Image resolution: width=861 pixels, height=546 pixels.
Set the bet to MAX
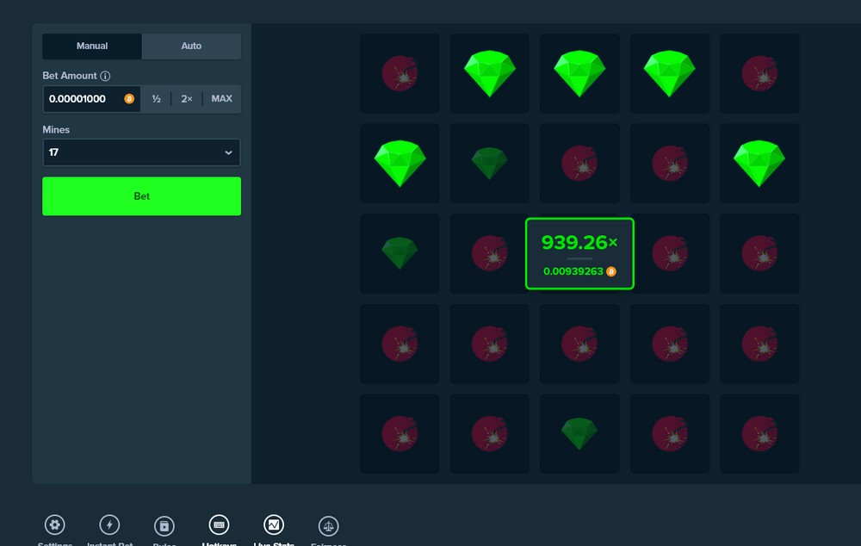[x=221, y=99]
